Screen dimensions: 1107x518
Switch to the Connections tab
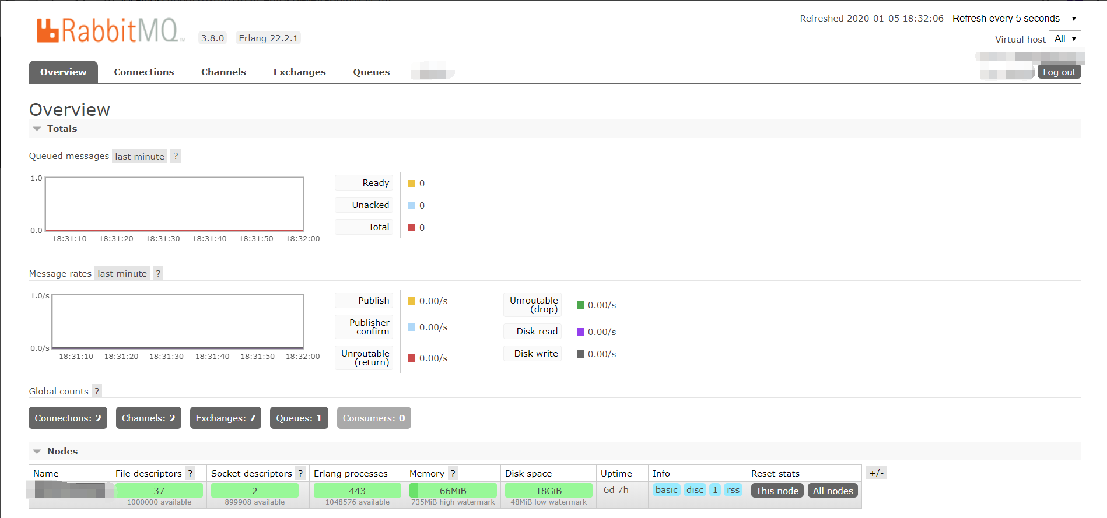[144, 72]
